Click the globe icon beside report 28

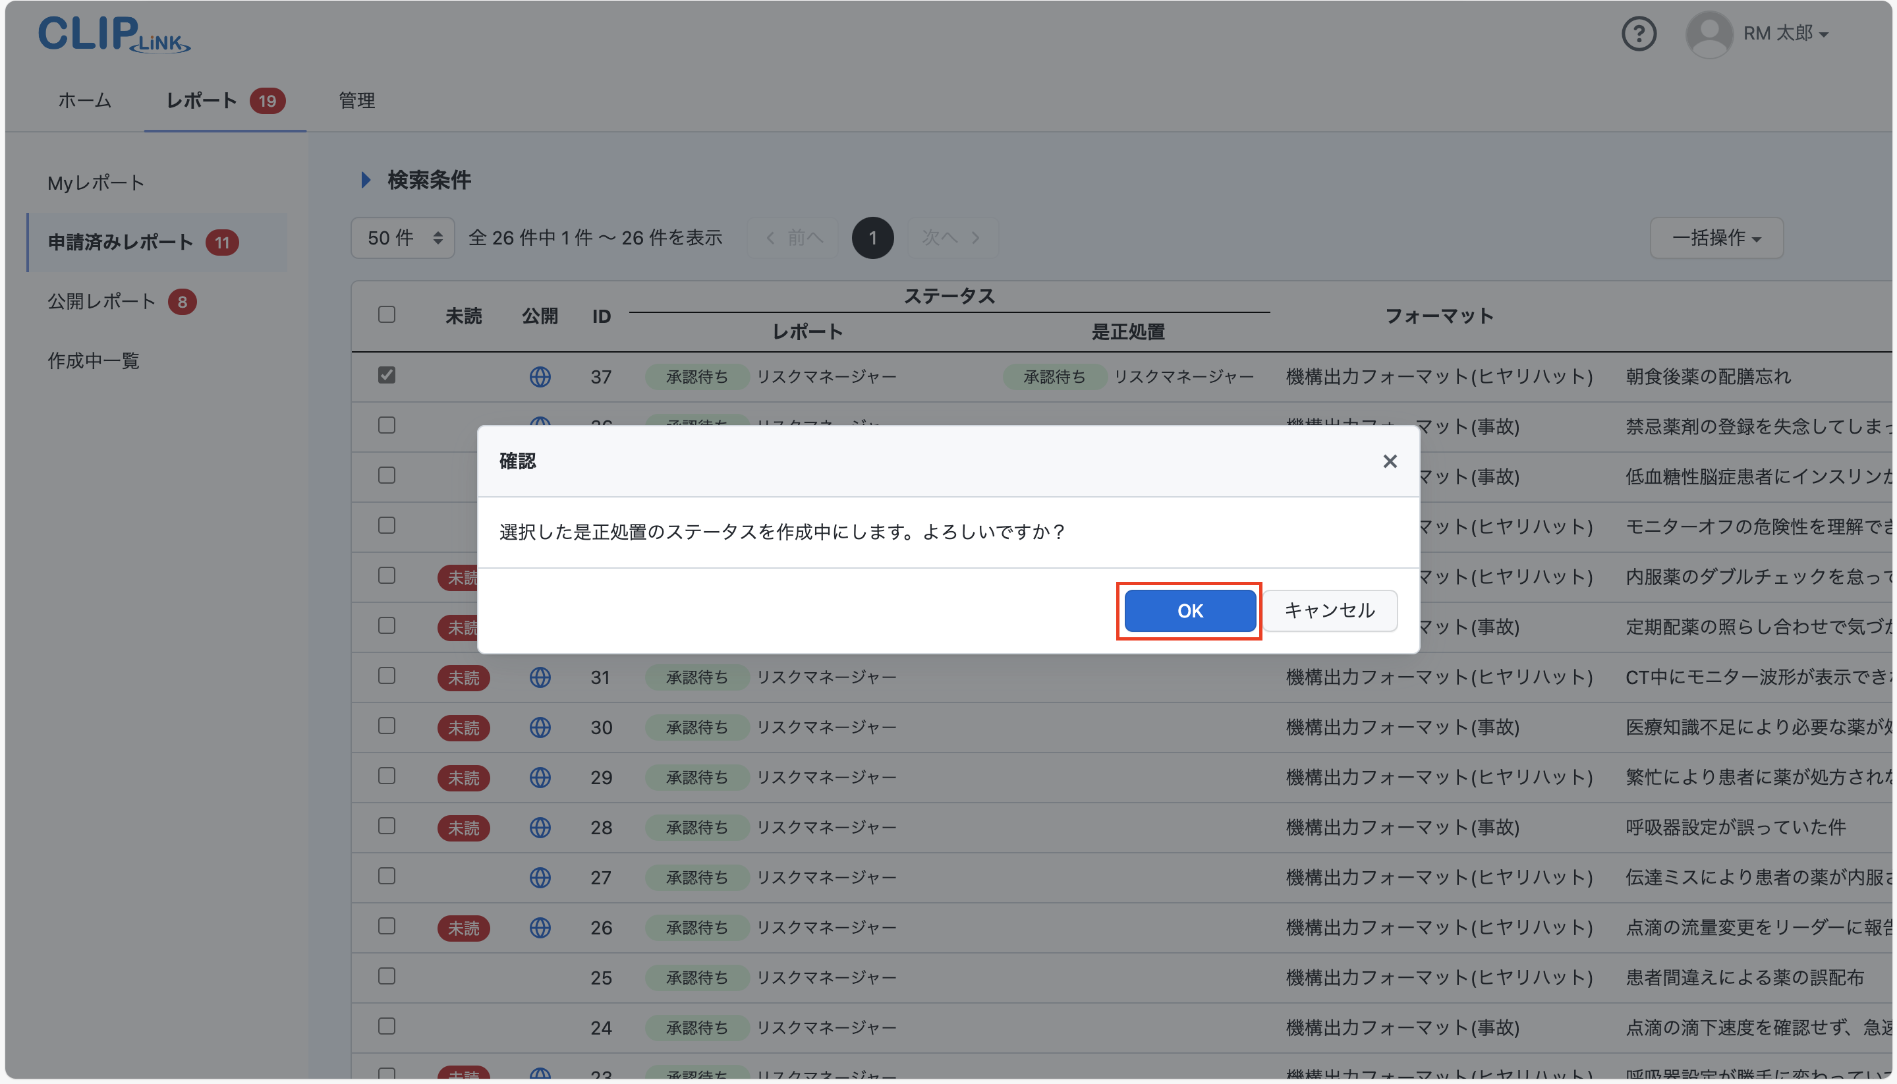540,827
